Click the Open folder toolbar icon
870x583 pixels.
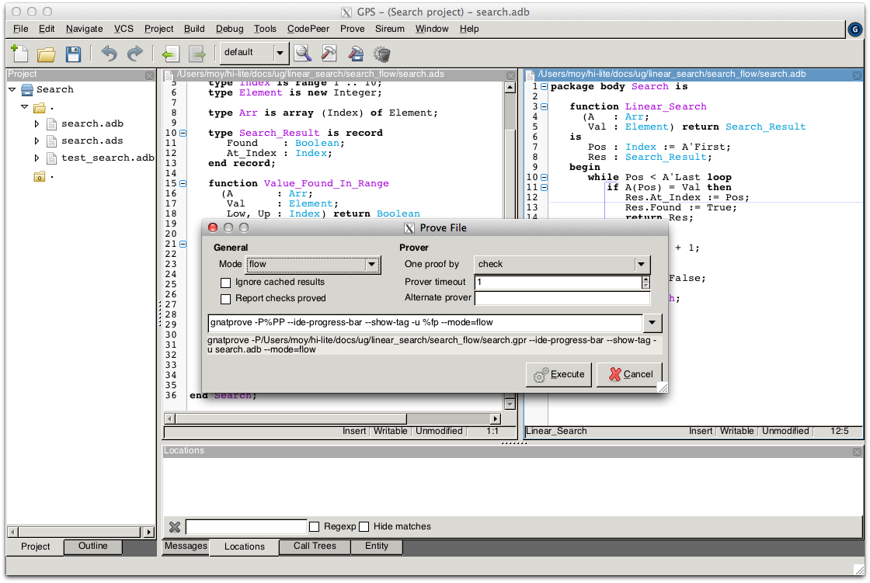47,54
